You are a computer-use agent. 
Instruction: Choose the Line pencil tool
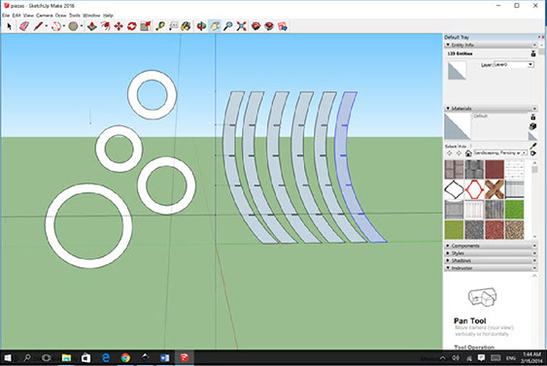click(x=38, y=26)
